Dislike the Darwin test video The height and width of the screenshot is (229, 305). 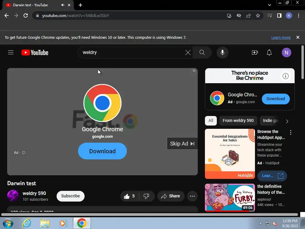(146, 196)
